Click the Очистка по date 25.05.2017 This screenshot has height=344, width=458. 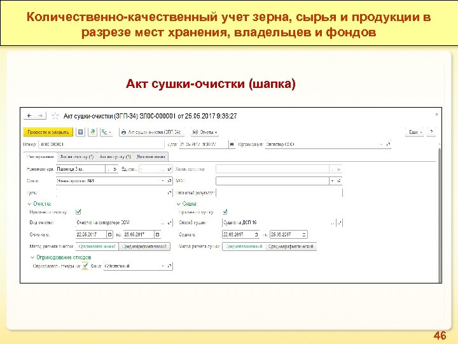pyautogui.click(x=138, y=234)
